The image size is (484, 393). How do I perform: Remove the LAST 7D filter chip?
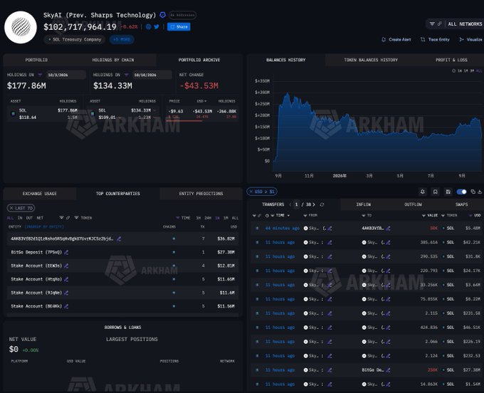pyautogui.click(x=11, y=208)
